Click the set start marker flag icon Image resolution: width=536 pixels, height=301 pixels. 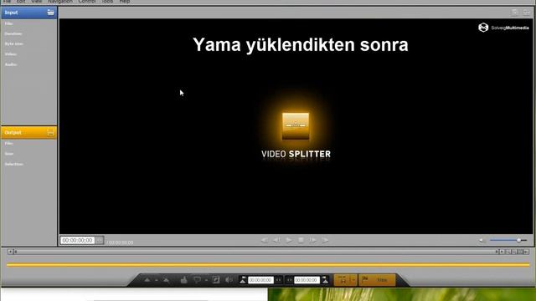pos(242,280)
